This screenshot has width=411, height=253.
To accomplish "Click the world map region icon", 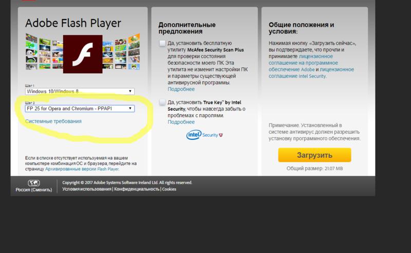I will click(x=34, y=183).
